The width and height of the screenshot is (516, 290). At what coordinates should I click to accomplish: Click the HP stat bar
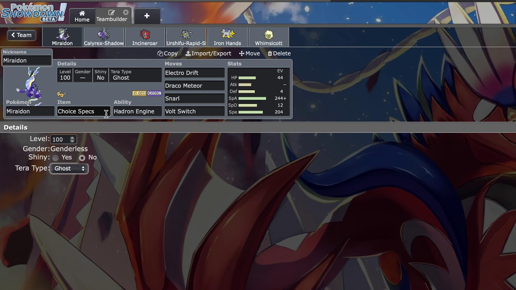247,78
